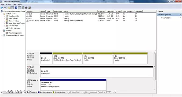Click the Device Manager icon in the tree
This screenshot has width=182, height=97.
coord(7,28)
